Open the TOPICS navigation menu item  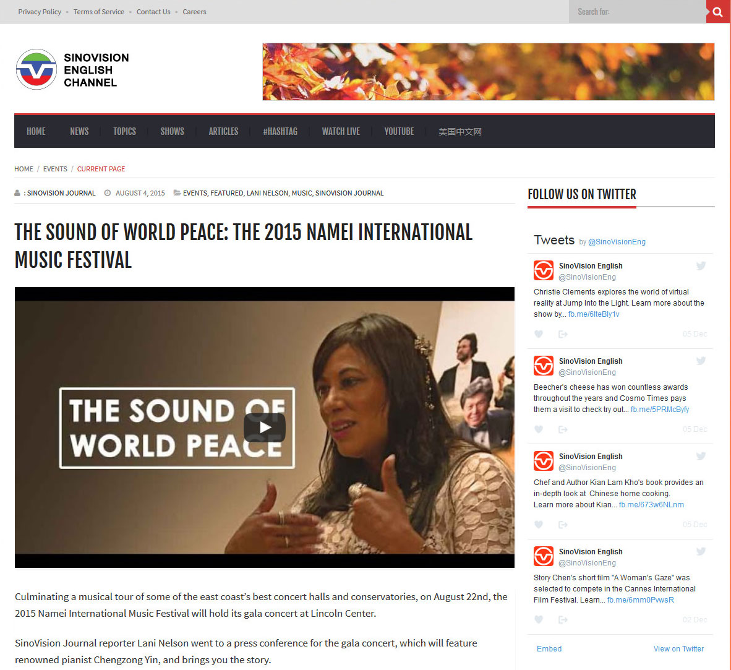(x=124, y=132)
